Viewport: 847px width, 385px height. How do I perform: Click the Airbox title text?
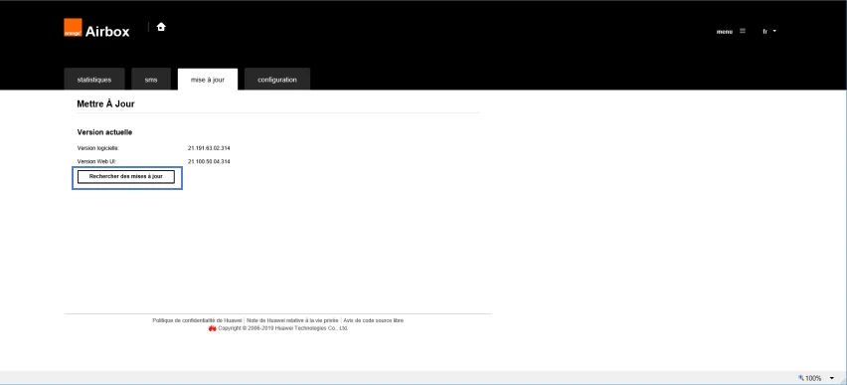[107, 32]
